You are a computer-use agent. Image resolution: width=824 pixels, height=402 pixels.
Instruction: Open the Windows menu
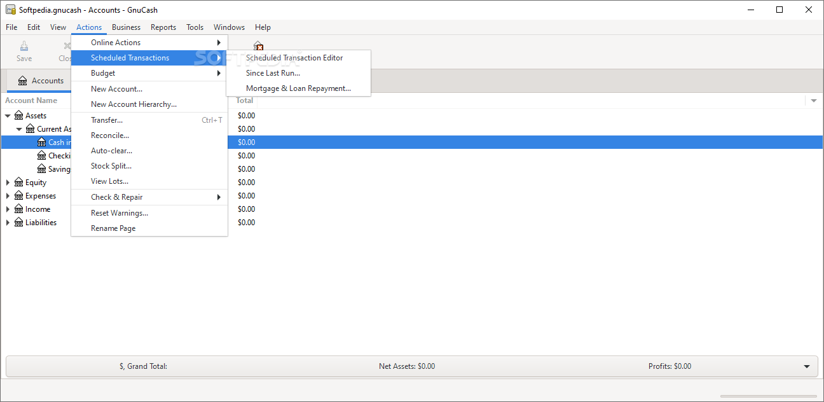(229, 27)
